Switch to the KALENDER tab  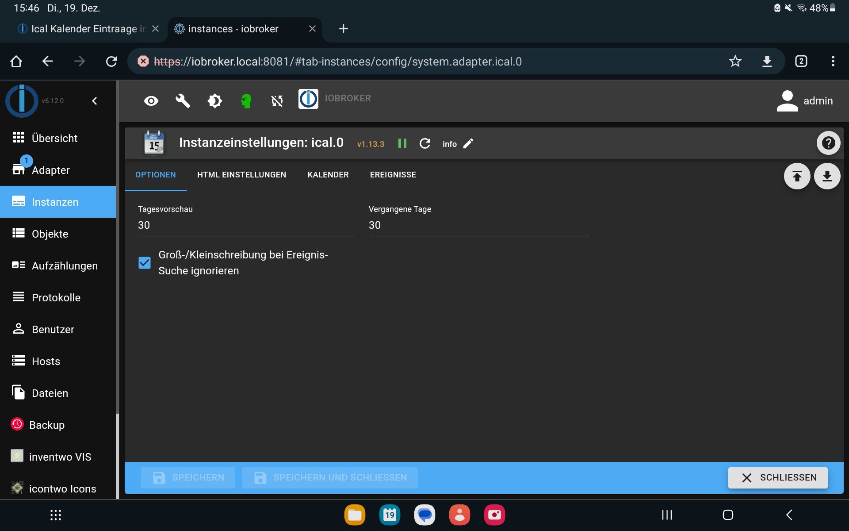[328, 175]
